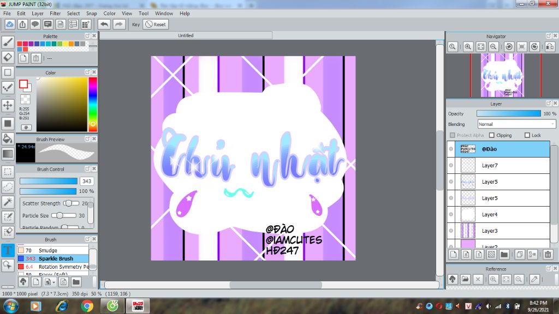Click the Navigator preview thumbnail
The image size is (559, 314).
coord(502,75)
